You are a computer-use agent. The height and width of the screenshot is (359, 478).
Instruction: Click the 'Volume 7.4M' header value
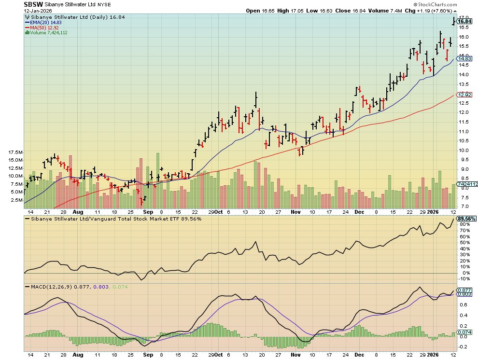tap(385, 11)
